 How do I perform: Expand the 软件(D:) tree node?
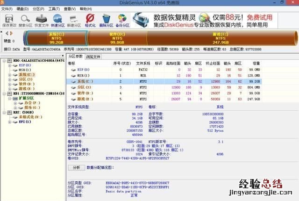click(9, 84)
